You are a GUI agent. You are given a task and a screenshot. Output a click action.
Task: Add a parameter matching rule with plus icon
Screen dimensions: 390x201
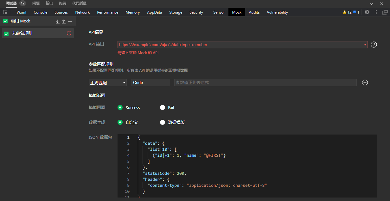[x=365, y=82]
